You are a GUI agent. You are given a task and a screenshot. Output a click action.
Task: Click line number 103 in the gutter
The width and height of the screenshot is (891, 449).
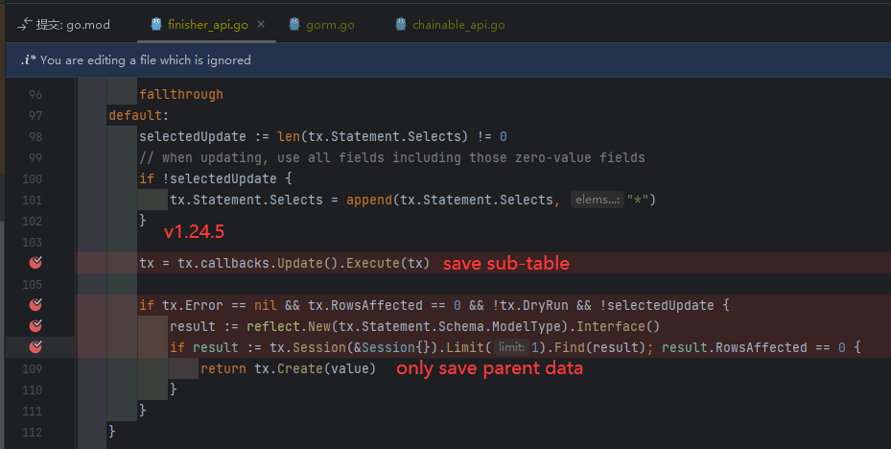coord(33,242)
